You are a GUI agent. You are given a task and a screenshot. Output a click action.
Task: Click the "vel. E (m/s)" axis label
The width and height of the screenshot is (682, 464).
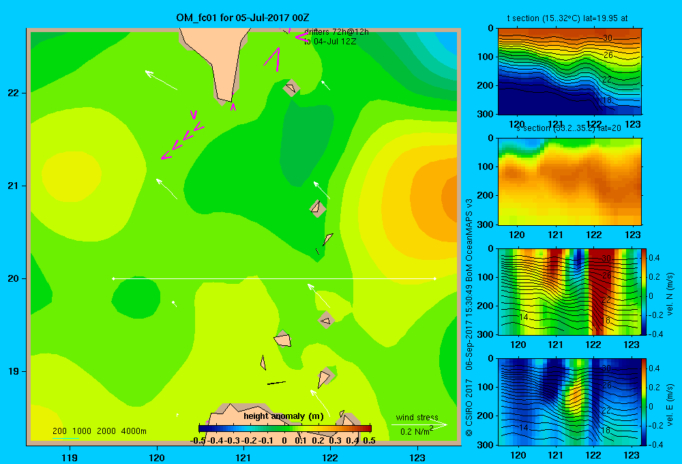click(x=670, y=405)
